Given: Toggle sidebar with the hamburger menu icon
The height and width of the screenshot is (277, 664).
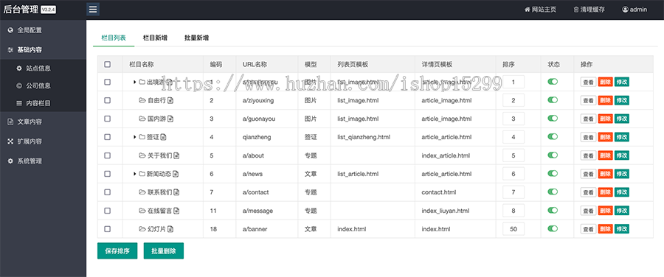Looking at the screenshot, I should [93, 9].
